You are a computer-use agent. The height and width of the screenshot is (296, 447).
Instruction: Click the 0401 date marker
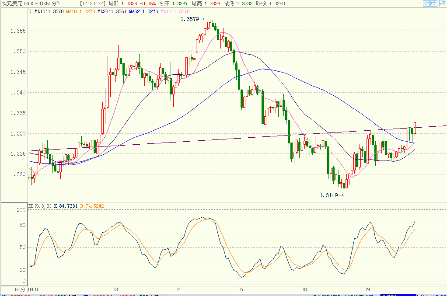tap(33, 289)
